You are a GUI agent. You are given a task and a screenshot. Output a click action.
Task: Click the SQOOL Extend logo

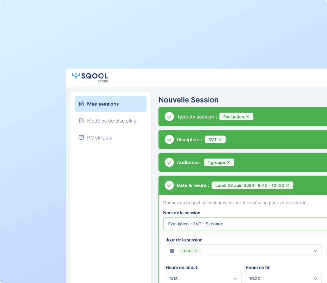[90, 77]
